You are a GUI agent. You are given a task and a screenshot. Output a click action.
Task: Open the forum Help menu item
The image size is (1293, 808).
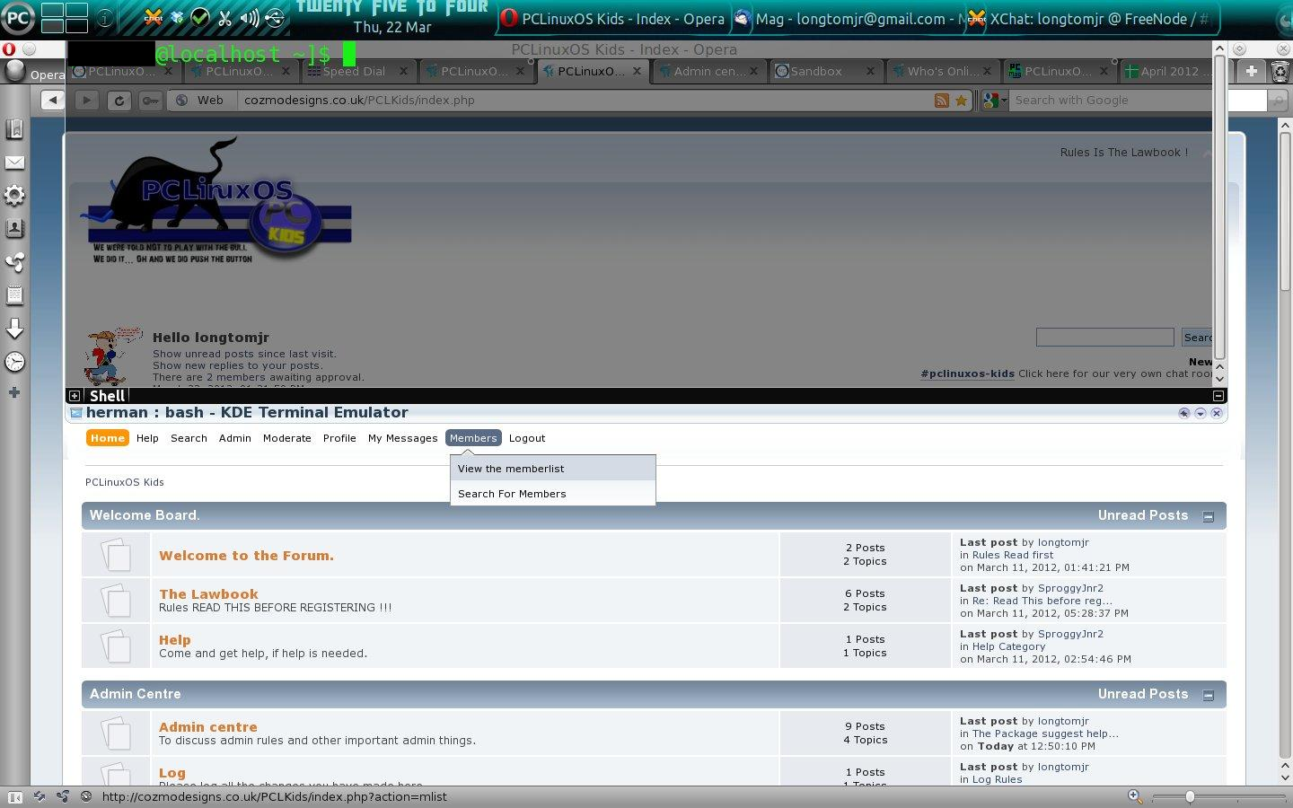[x=147, y=438]
